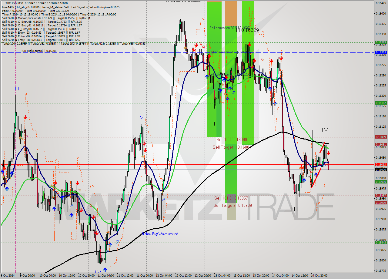Screen dimensions: 388x279
Task: Click the 'Sell 161.8 | 0.15957' label
Action: [x=231, y=198]
